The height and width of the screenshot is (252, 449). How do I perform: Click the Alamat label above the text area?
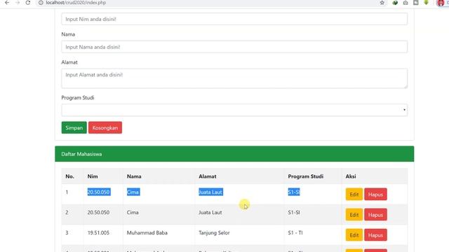(69, 62)
